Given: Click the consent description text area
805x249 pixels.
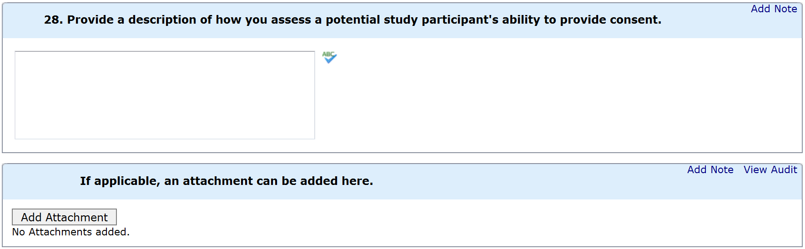Looking at the screenshot, I should (165, 95).
